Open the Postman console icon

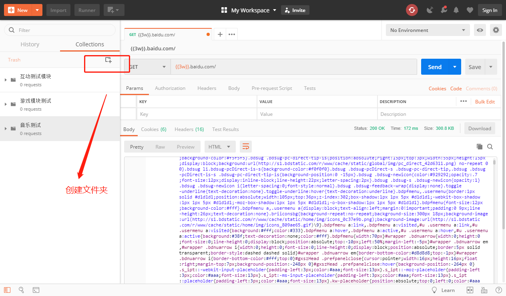coord(36,290)
